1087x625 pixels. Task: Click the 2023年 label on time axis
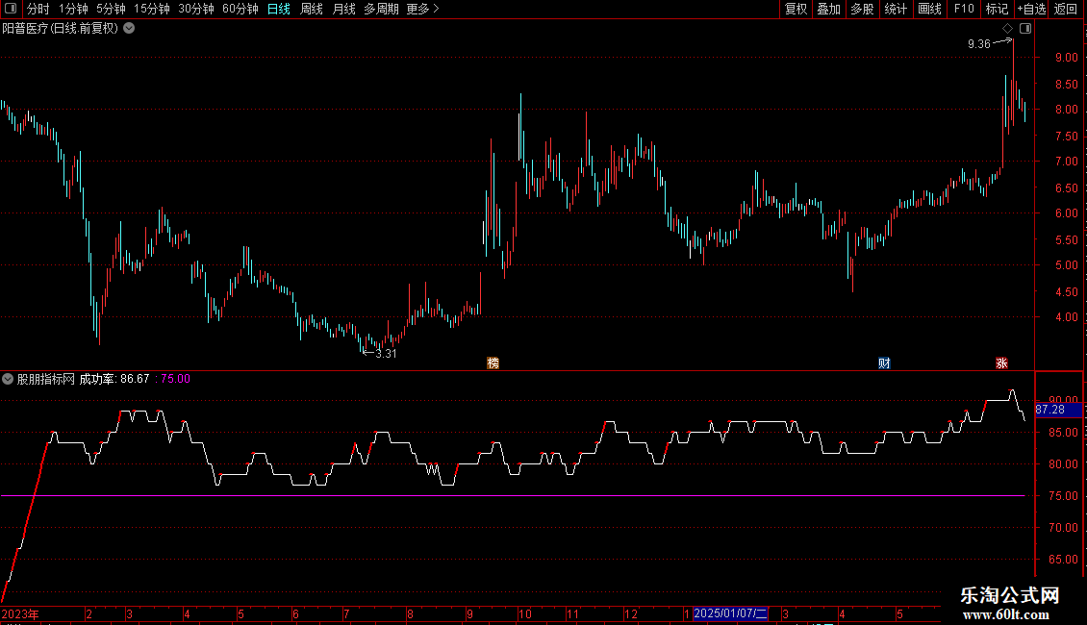click(20, 613)
